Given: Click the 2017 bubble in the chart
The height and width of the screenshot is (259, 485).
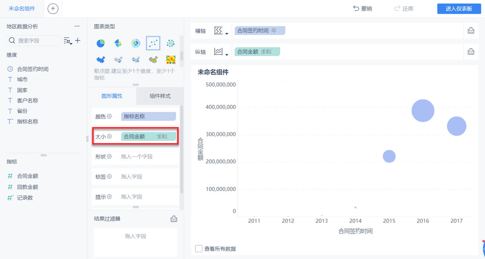Looking at the screenshot, I should click(457, 126).
